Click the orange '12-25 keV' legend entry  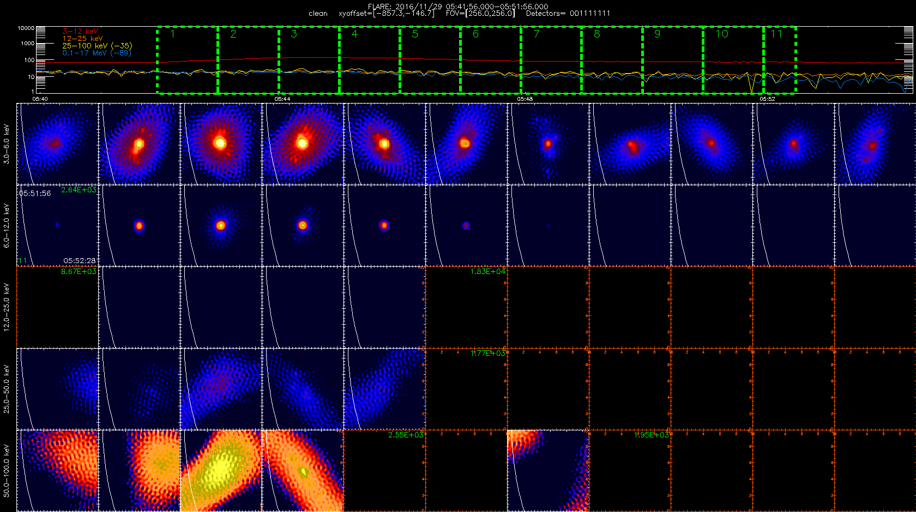click(82, 39)
